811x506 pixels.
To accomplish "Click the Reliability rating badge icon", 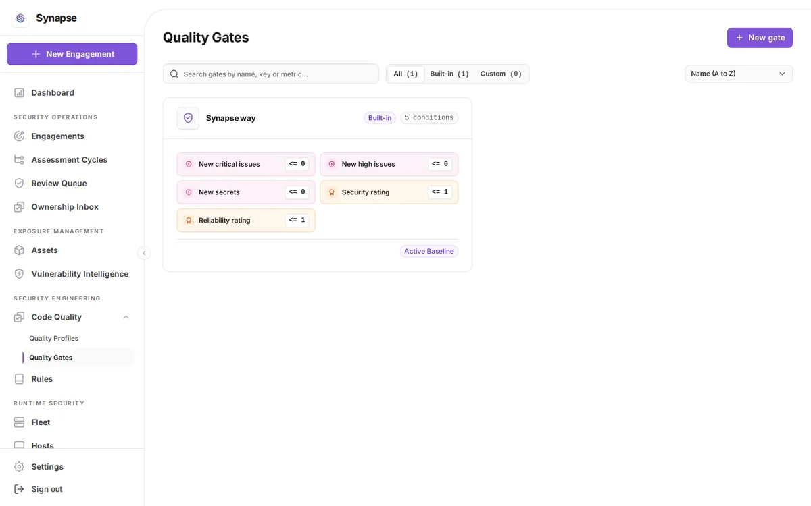I will coord(189,221).
